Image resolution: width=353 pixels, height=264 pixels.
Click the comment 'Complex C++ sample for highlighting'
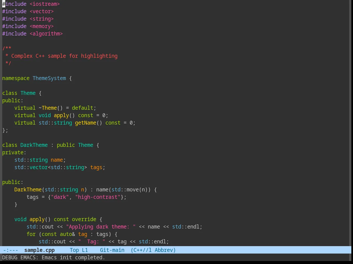click(64, 56)
